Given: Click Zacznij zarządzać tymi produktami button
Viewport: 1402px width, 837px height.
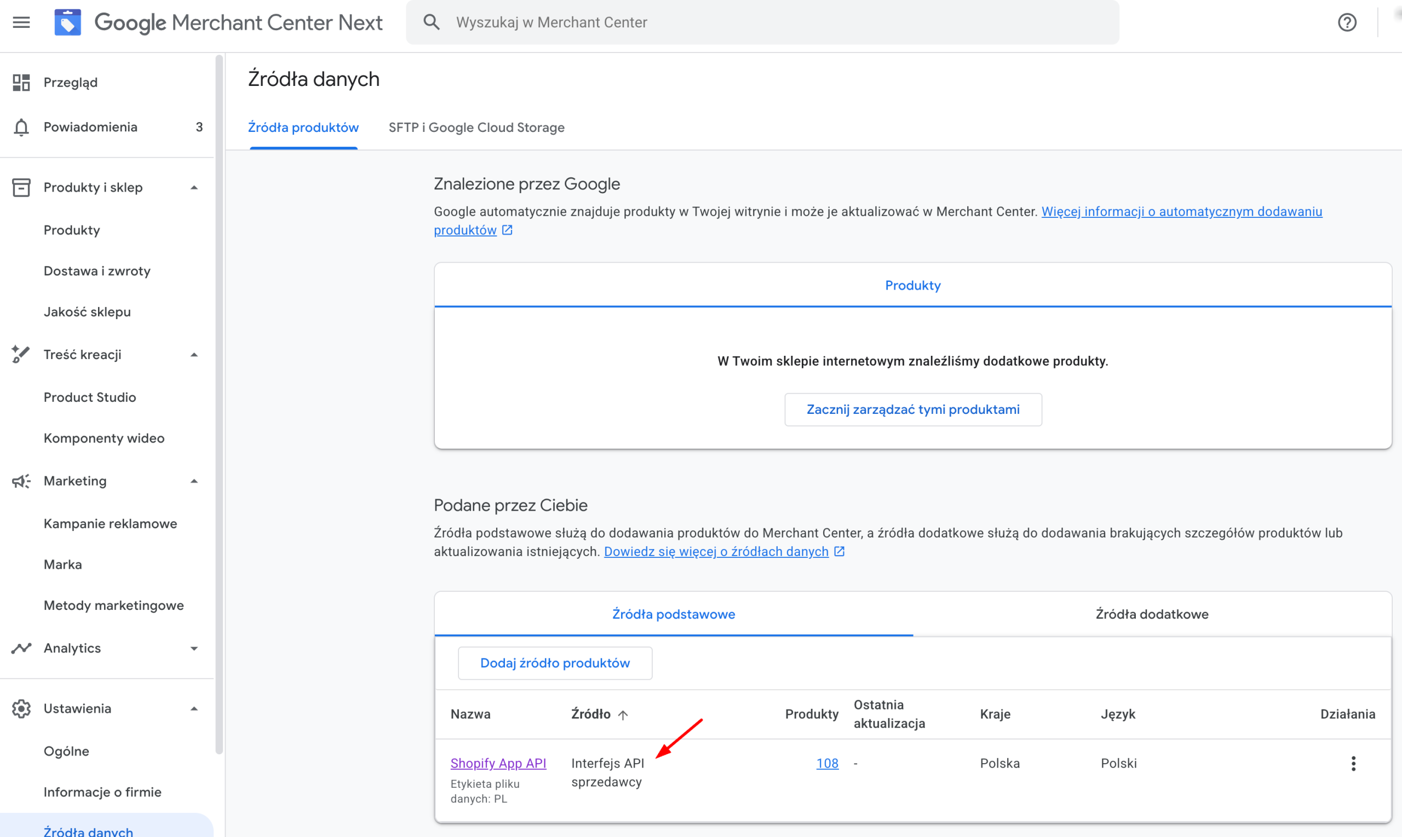Looking at the screenshot, I should point(912,409).
